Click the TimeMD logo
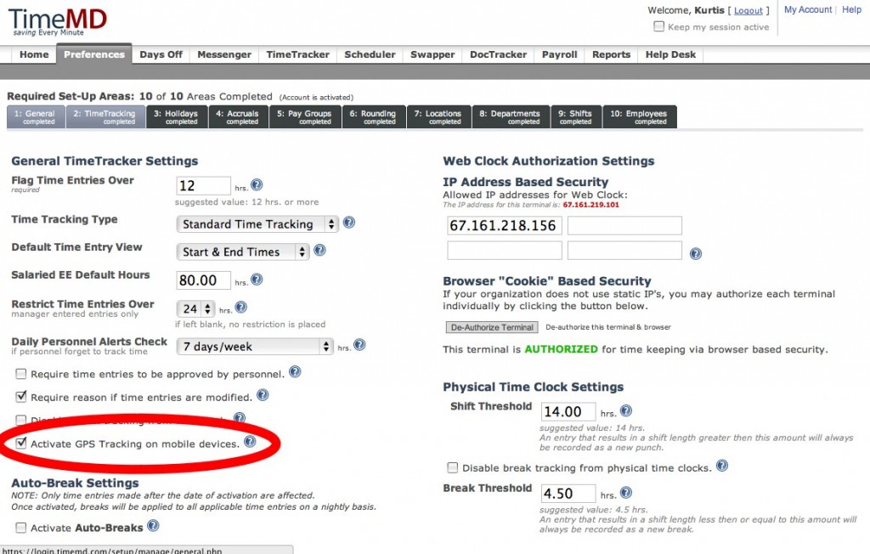This screenshot has height=554, width=870. coord(57,22)
